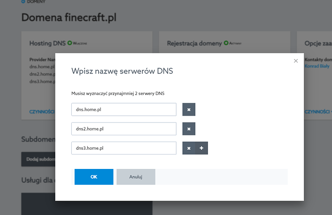Open CZYNNOŚCI in the rightmost card

pos(318,111)
